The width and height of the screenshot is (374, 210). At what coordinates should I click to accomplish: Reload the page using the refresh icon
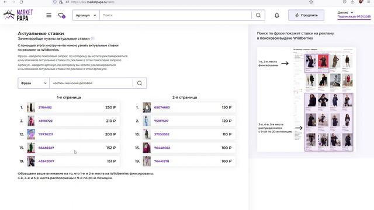(x=22, y=2)
